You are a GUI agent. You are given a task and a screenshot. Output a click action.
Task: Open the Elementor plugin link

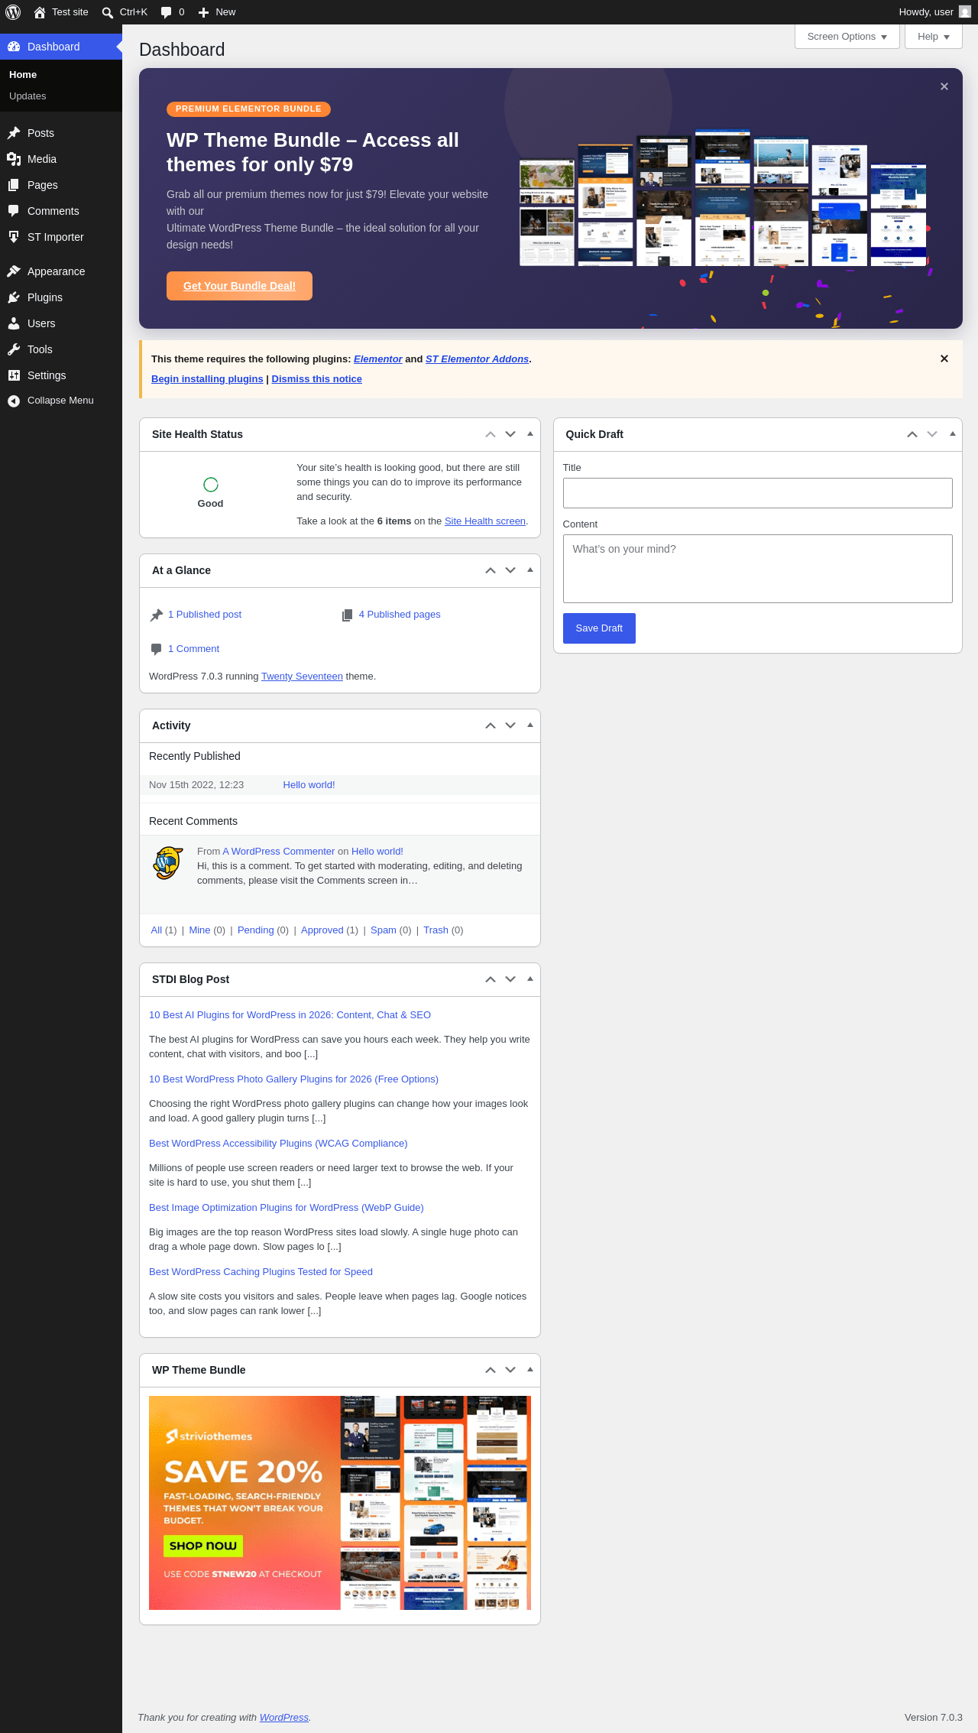pos(378,359)
